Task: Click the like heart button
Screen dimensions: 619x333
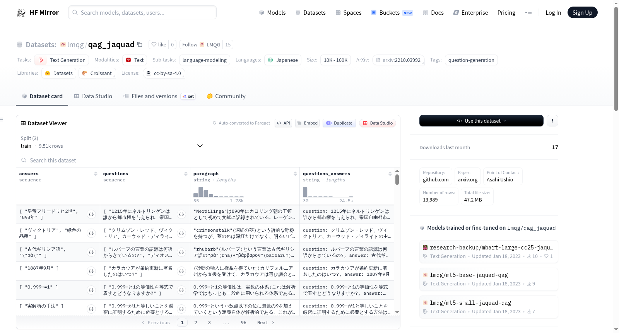Action: [x=159, y=44]
